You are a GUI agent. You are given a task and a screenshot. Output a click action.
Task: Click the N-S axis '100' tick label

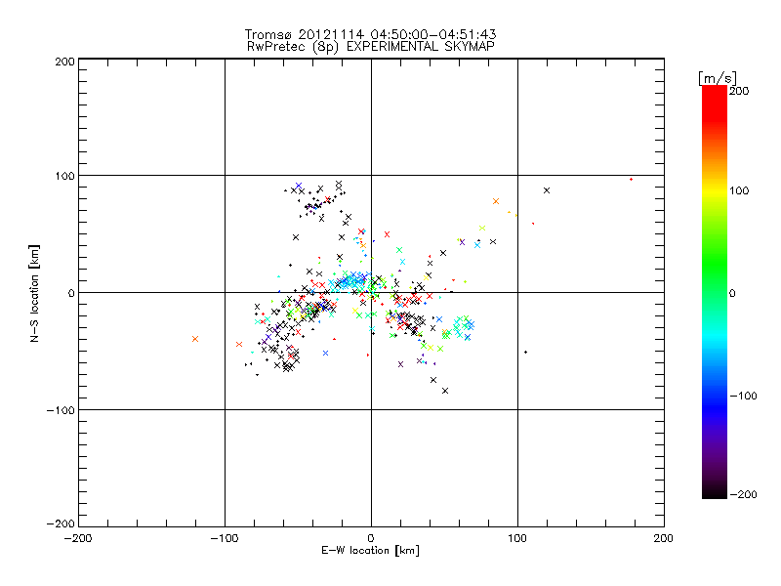(x=64, y=176)
